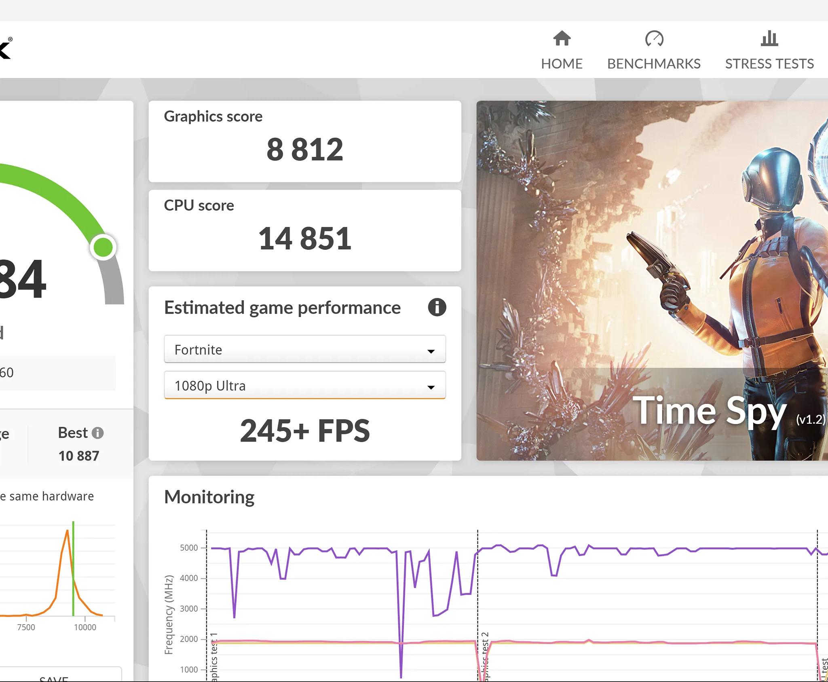Click the Time Spy title text
The width and height of the screenshot is (828, 682).
pos(710,411)
